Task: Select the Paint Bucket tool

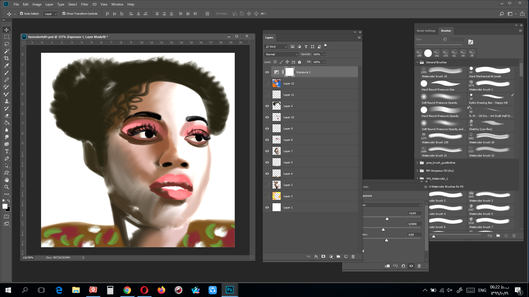Action: 7,123
